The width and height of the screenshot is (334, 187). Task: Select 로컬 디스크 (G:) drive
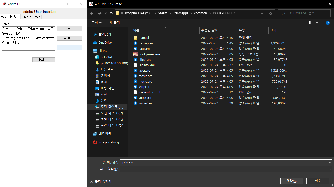[109, 126]
